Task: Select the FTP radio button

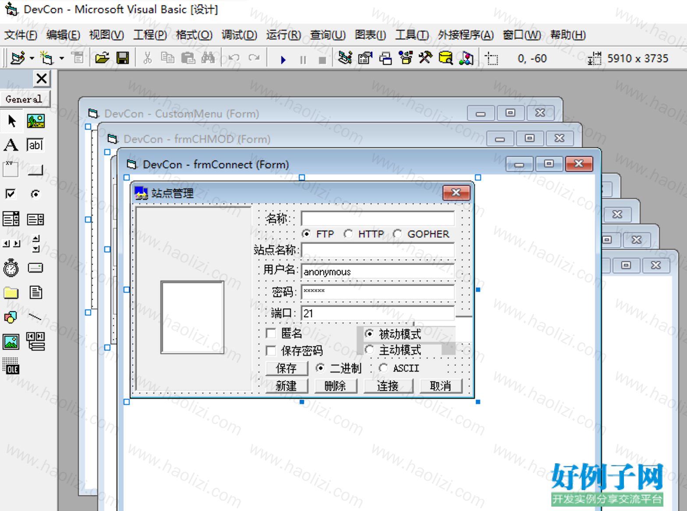Action: (x=306, y=234)
